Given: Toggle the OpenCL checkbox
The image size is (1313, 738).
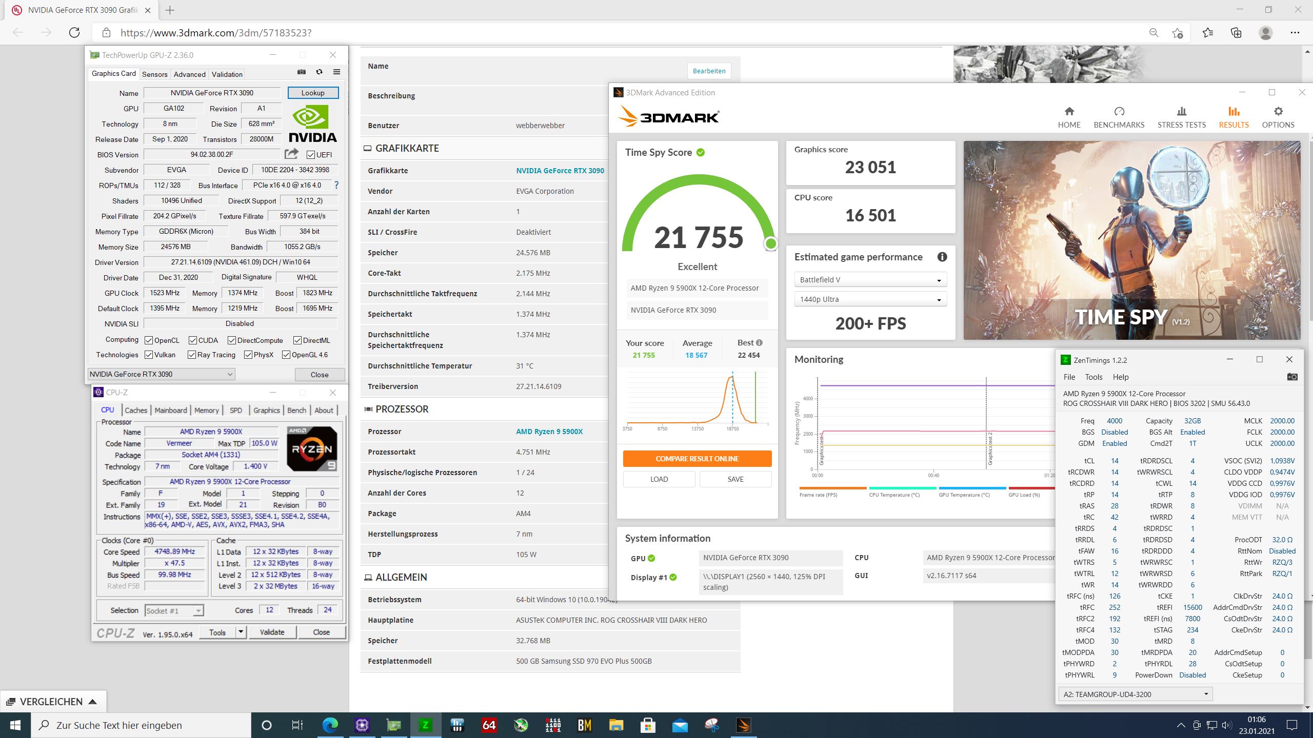Looking at the screenshot, I should [x=149, y=340].
